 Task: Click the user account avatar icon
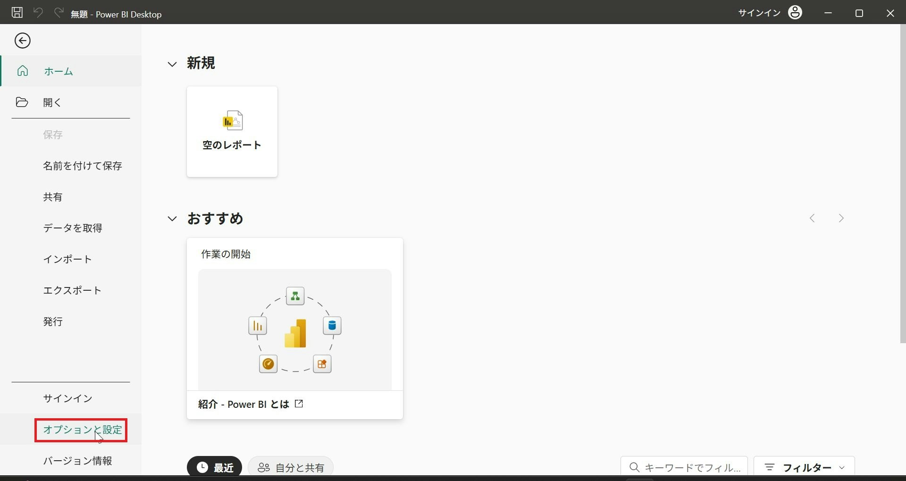click(795, 13)
